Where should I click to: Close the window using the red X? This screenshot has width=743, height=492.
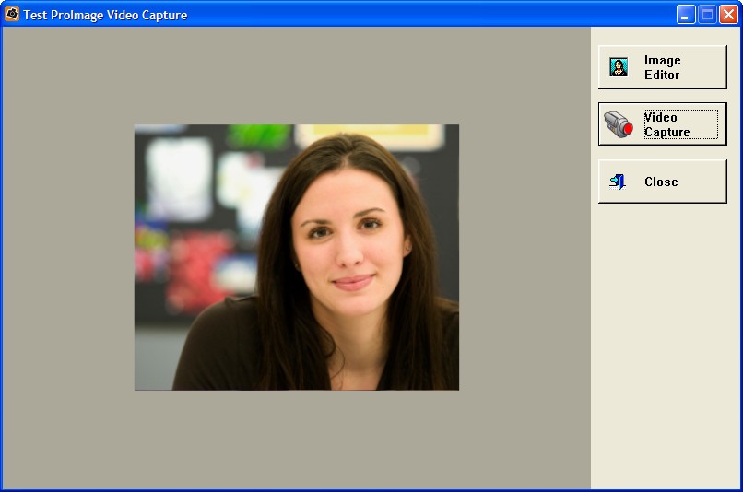(728, 14)
